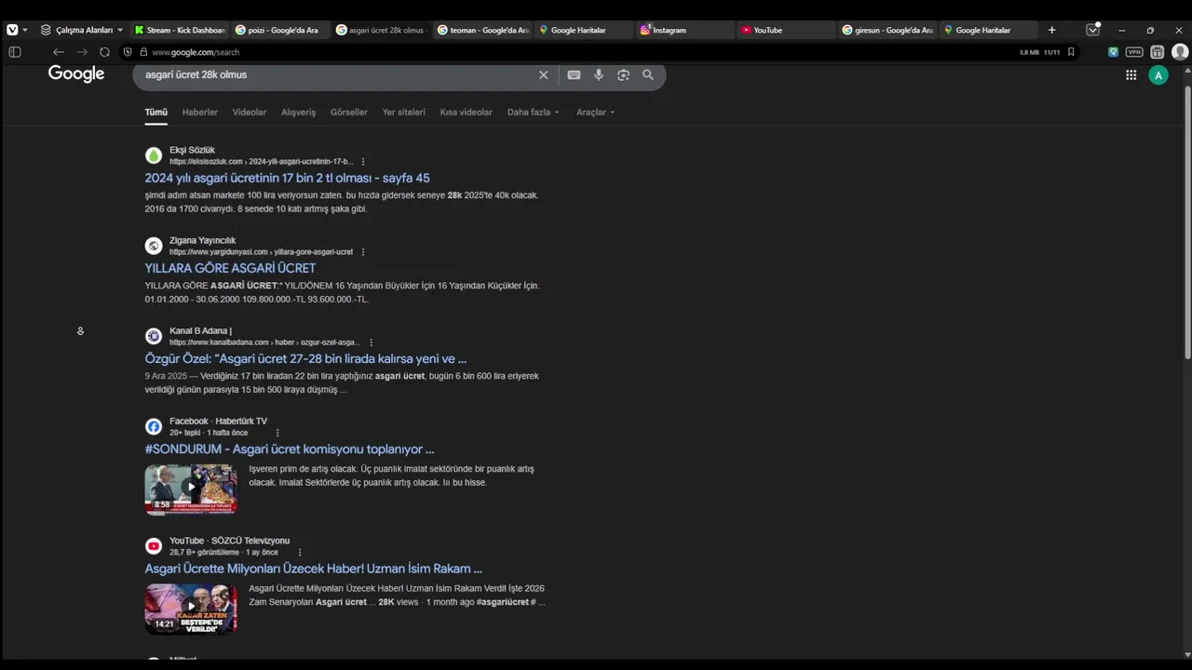
Task: Switch to the YouTube browser tab
Action: (x=785, y=30)
